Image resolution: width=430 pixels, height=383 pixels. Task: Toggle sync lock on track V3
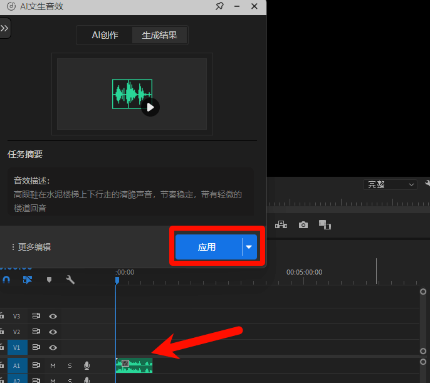pyautogui.click(x=36, y=316)
